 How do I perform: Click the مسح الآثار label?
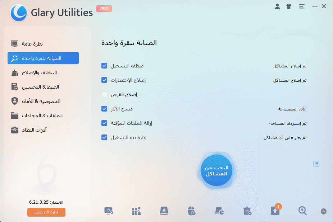coord(122,109)
